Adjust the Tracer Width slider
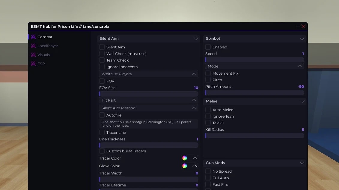The height and width of the screenshot is (190, 339). tap(149, 179)
